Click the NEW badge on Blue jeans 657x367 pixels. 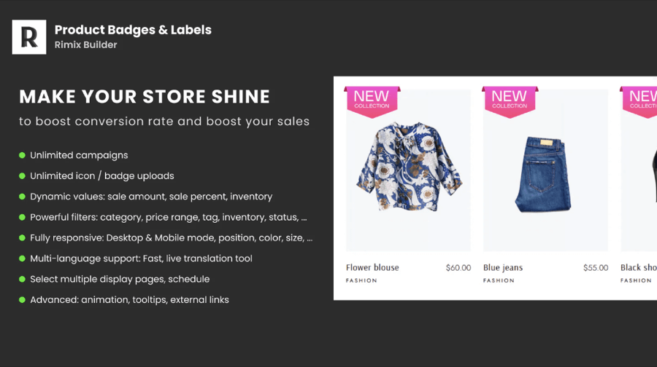click(x=510, y=100)
